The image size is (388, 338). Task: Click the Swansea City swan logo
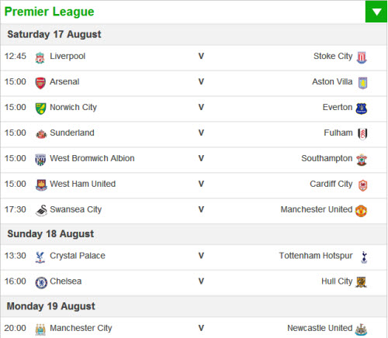[x=41, y=210]
